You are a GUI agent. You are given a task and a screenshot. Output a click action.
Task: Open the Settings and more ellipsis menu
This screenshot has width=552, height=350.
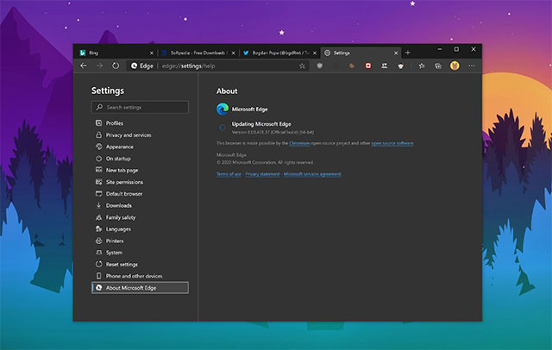point(472,66)
